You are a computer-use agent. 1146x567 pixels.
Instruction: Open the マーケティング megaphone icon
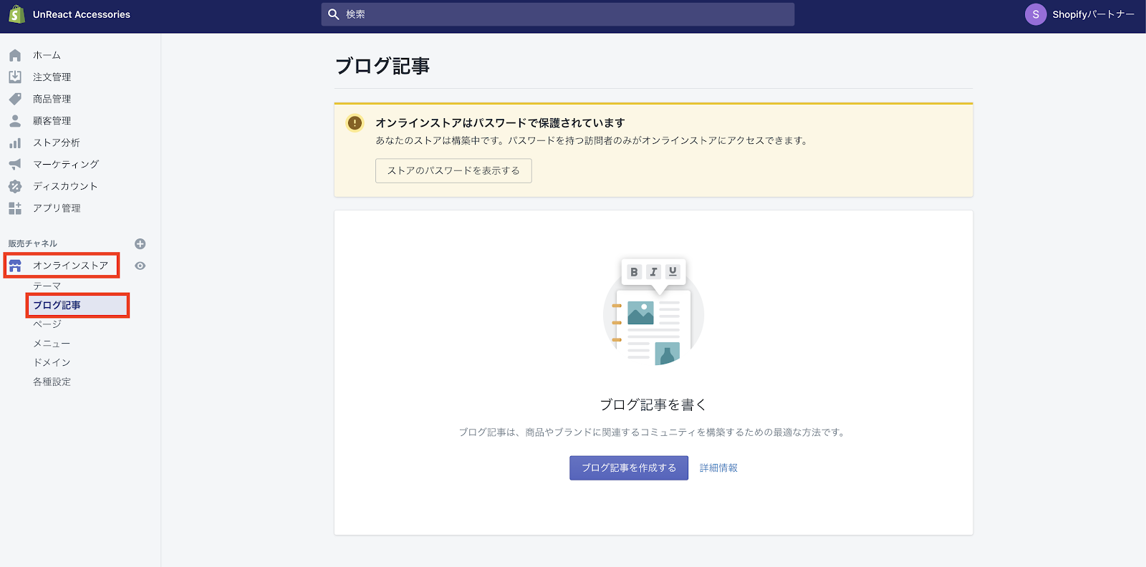pos(15,164)
